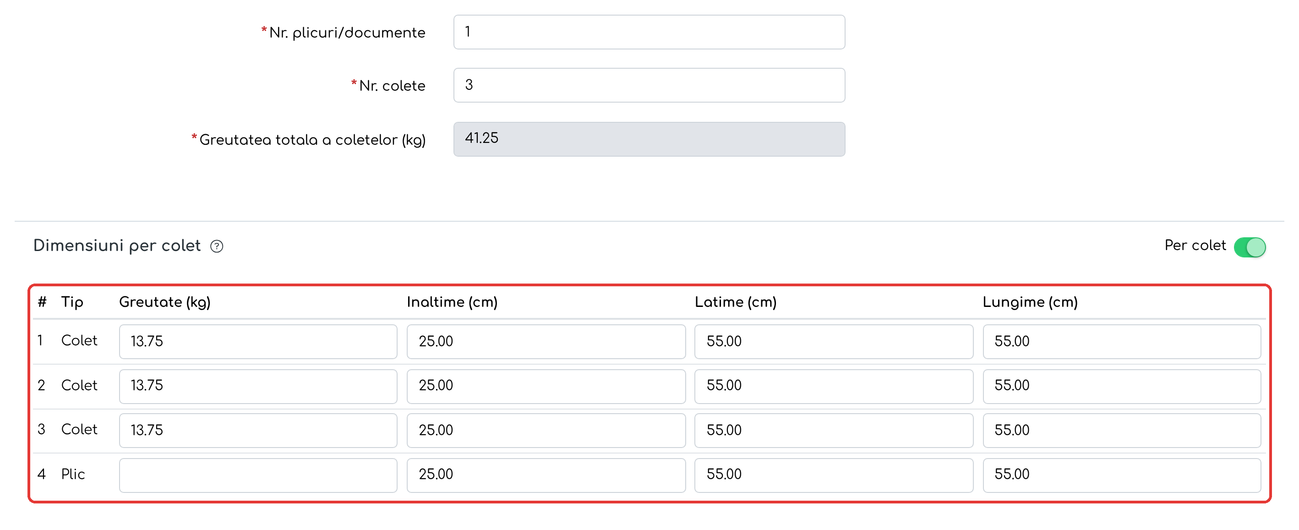Image resolution: width=1299 pixels, height=530 pixels.
Task: Select Greutate field in row 2
Action: tap(258, 386)
